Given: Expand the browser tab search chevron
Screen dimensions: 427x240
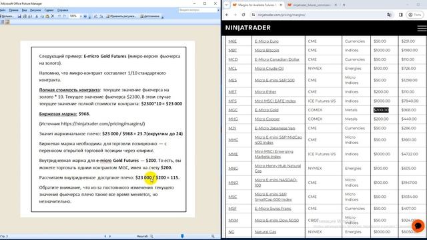Looking at the screenshot, I should point(226,5).
